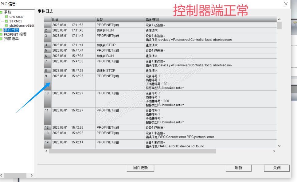Click Controller local abort reason text in row 3
The height and width of the screenshot is (182, 297).
(211, 40)
